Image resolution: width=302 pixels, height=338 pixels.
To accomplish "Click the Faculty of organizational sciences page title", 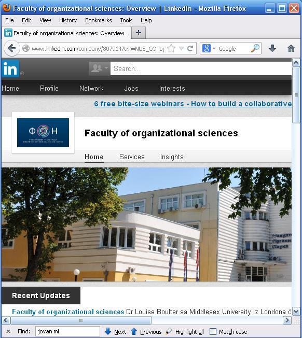I will coord(161,133).
